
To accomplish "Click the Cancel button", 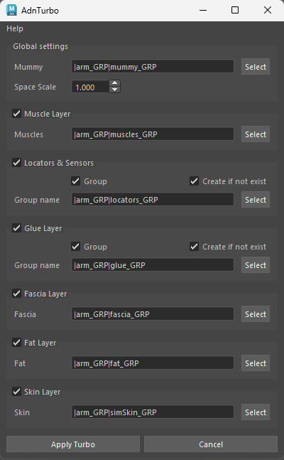I will coord(211,444).
